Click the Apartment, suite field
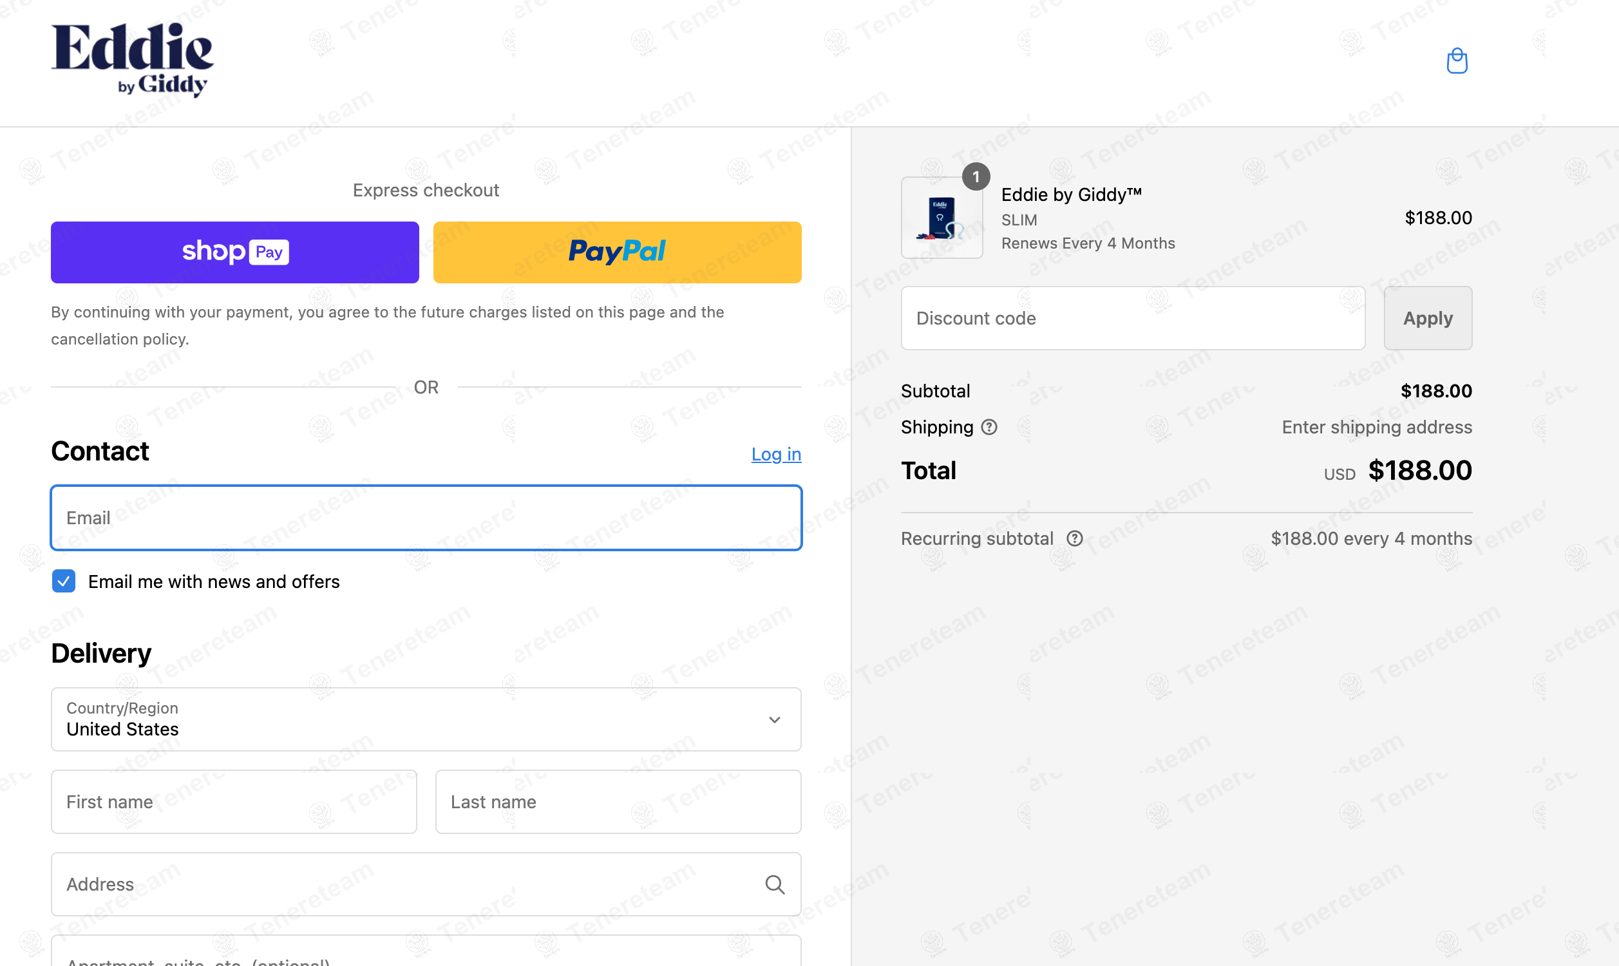This screenshot has width=1619, height=966. (x=426, y=952)
